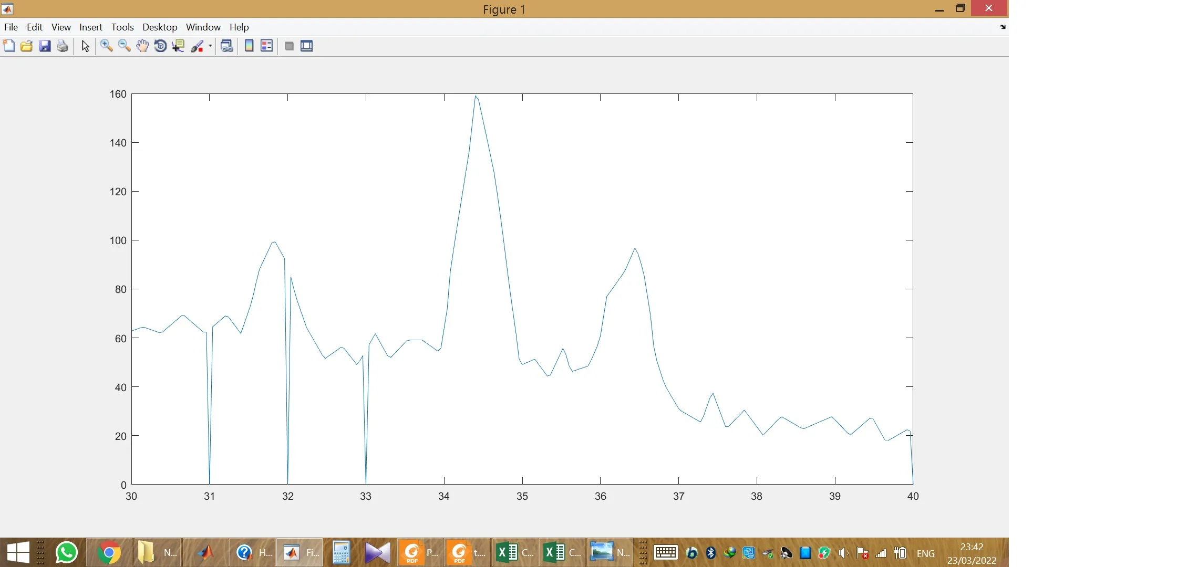Print the figure
The width and height of the screenshot is (1177, 567).
point(63,46)
